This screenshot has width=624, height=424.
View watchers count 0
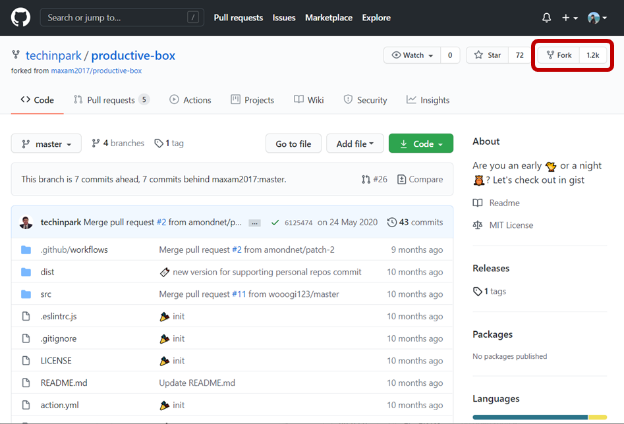coord(450,55)
